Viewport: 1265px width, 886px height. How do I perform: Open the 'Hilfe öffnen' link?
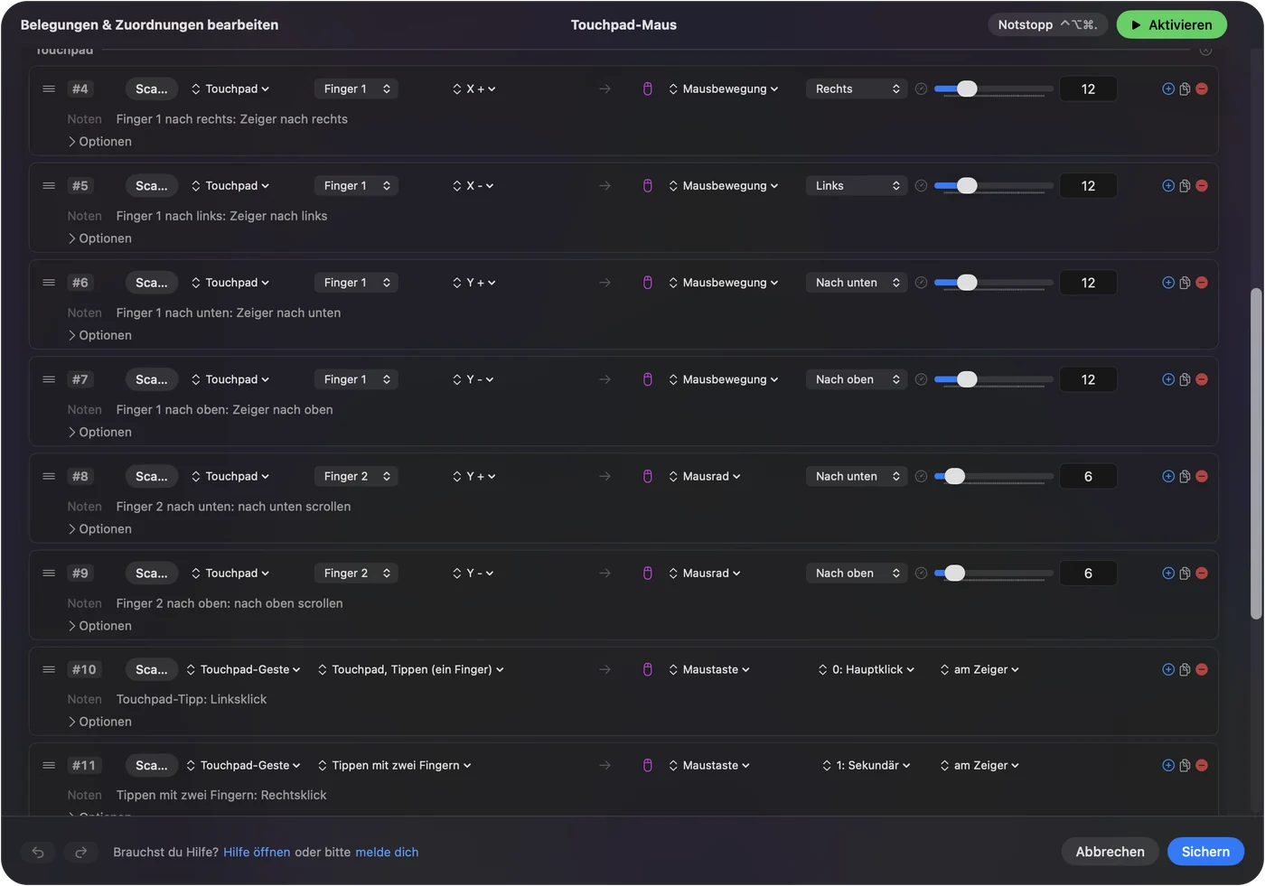257,852
